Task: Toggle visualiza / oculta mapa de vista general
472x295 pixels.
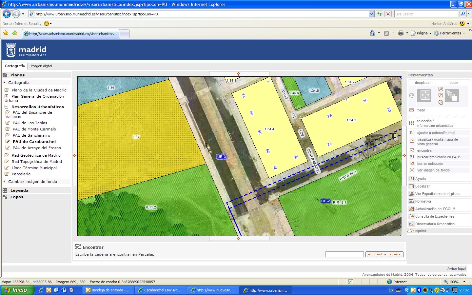Action: click(412, 141)
